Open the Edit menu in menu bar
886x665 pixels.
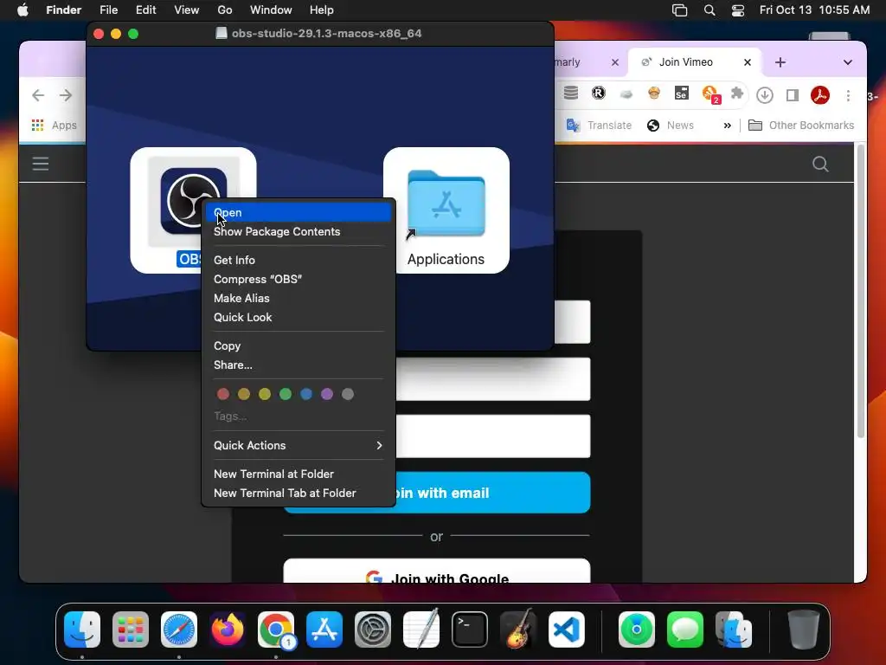[145, 10]
